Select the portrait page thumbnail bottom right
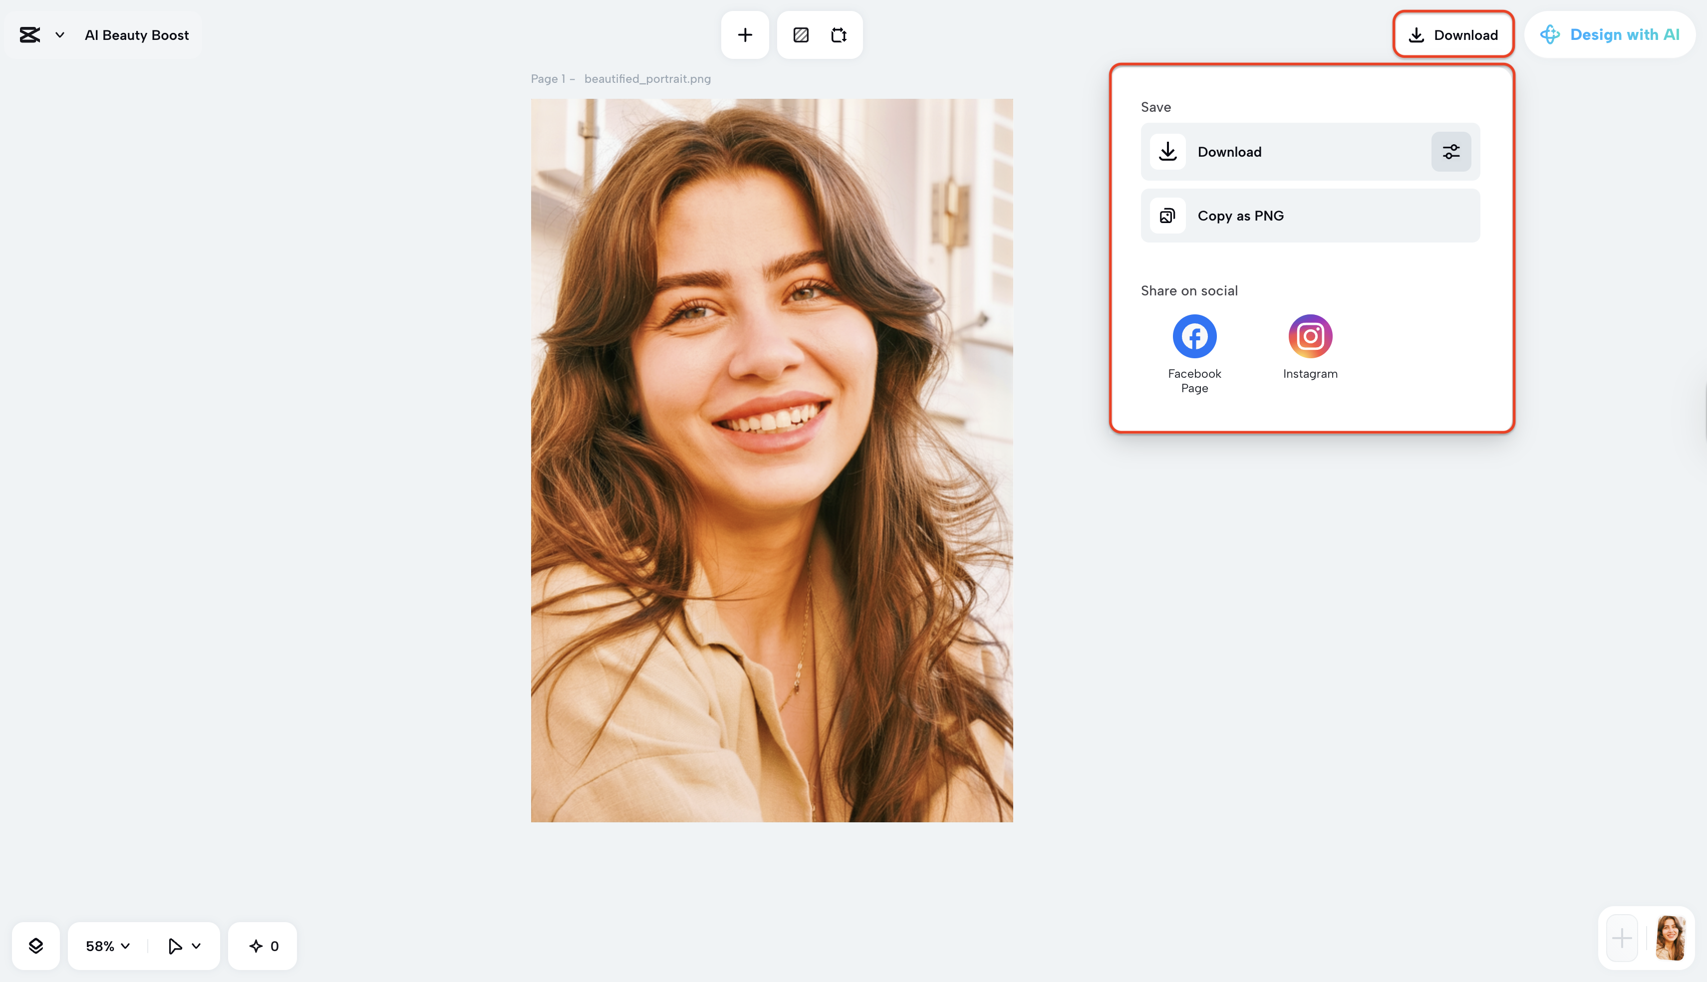 tap(1671, 938)
